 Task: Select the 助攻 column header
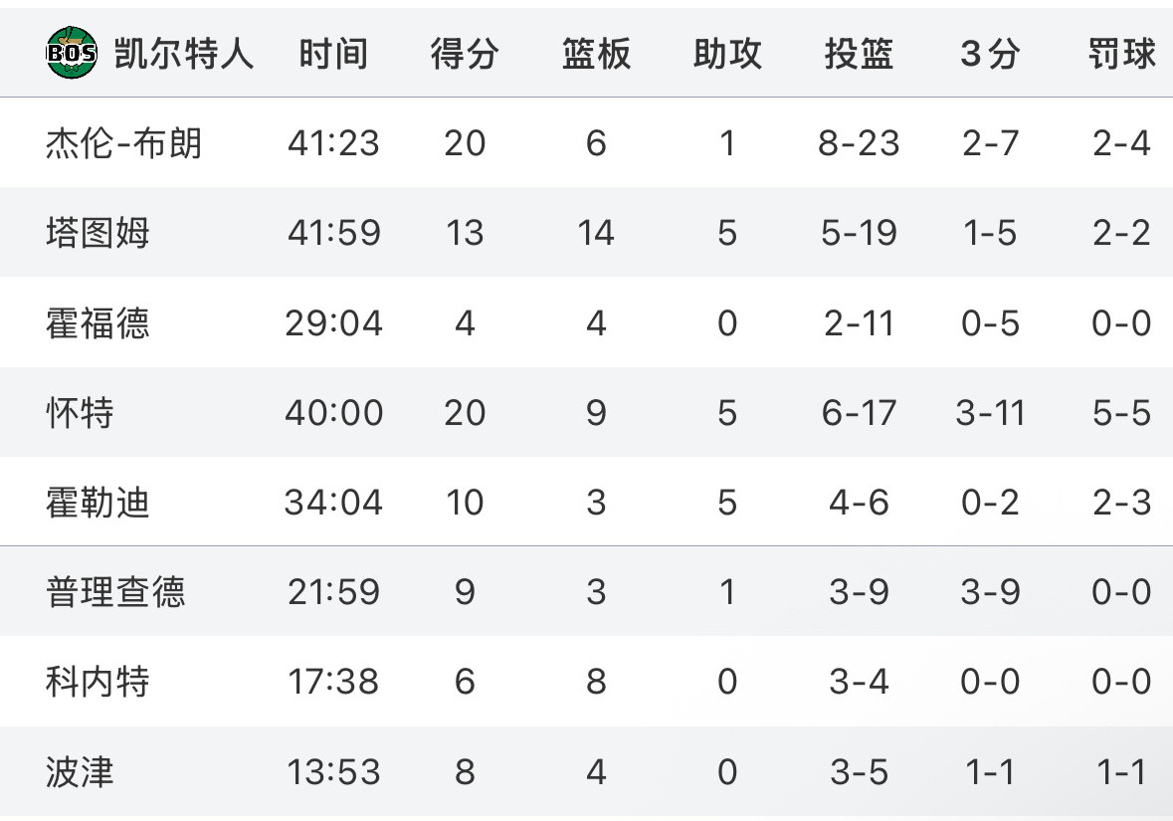point(727,54)
